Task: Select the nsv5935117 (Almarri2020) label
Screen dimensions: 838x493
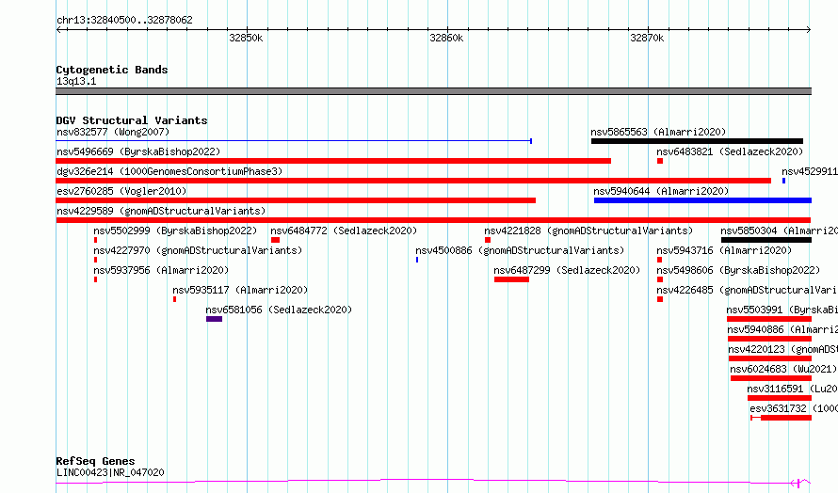Action: click(x=240, y=290)
